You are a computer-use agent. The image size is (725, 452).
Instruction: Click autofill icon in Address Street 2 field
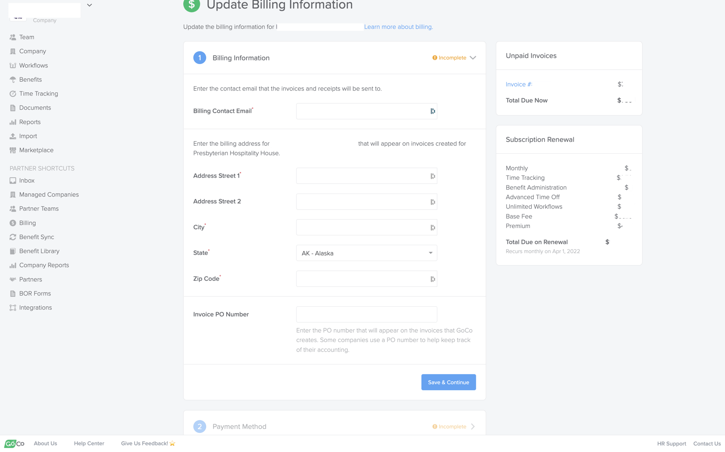pyautogui.click(x=432, y=202)
